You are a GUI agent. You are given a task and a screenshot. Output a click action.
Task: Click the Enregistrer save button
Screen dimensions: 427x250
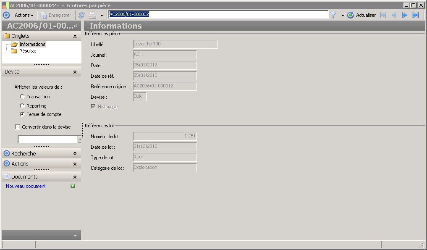(56, 15)
